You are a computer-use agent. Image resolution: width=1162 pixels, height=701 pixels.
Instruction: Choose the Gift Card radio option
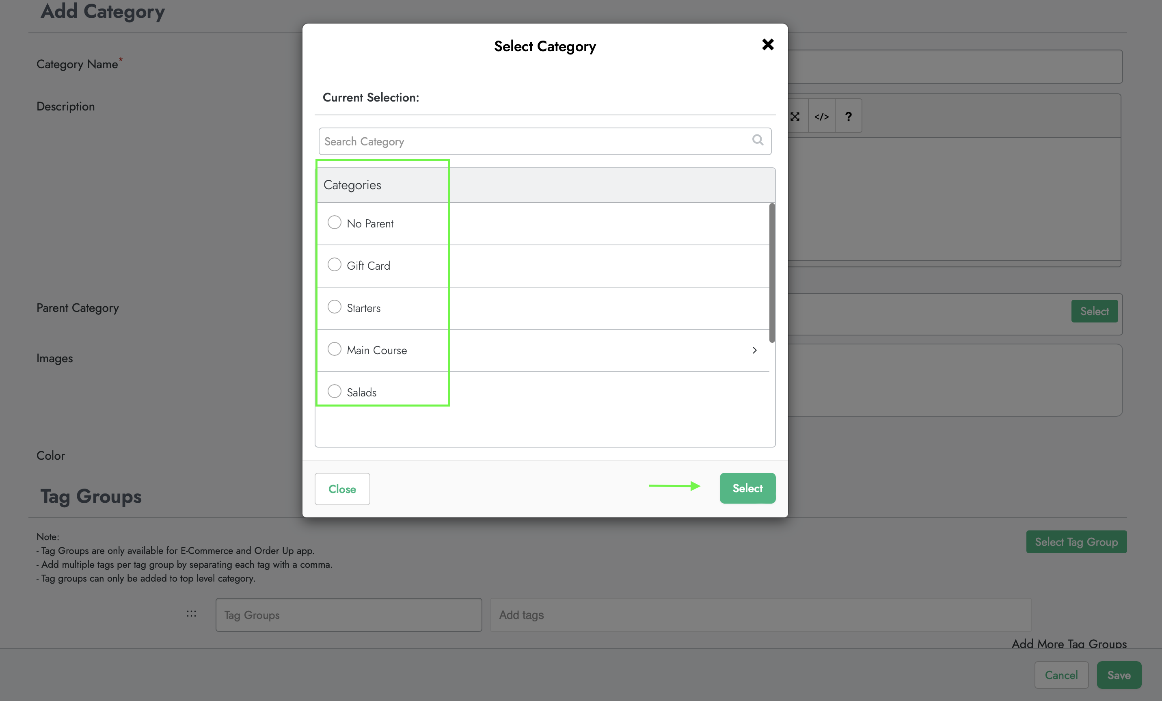tap(335, 265)
